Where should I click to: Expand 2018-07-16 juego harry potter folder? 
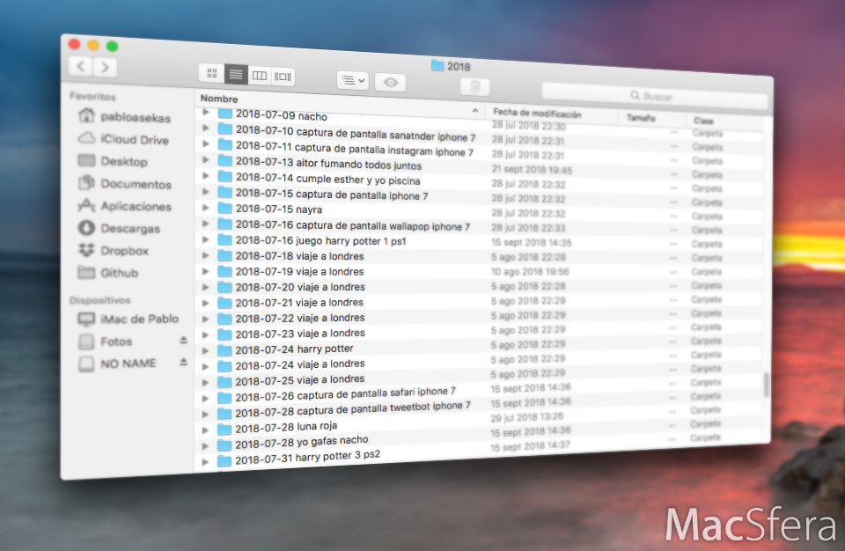(206, 239)
